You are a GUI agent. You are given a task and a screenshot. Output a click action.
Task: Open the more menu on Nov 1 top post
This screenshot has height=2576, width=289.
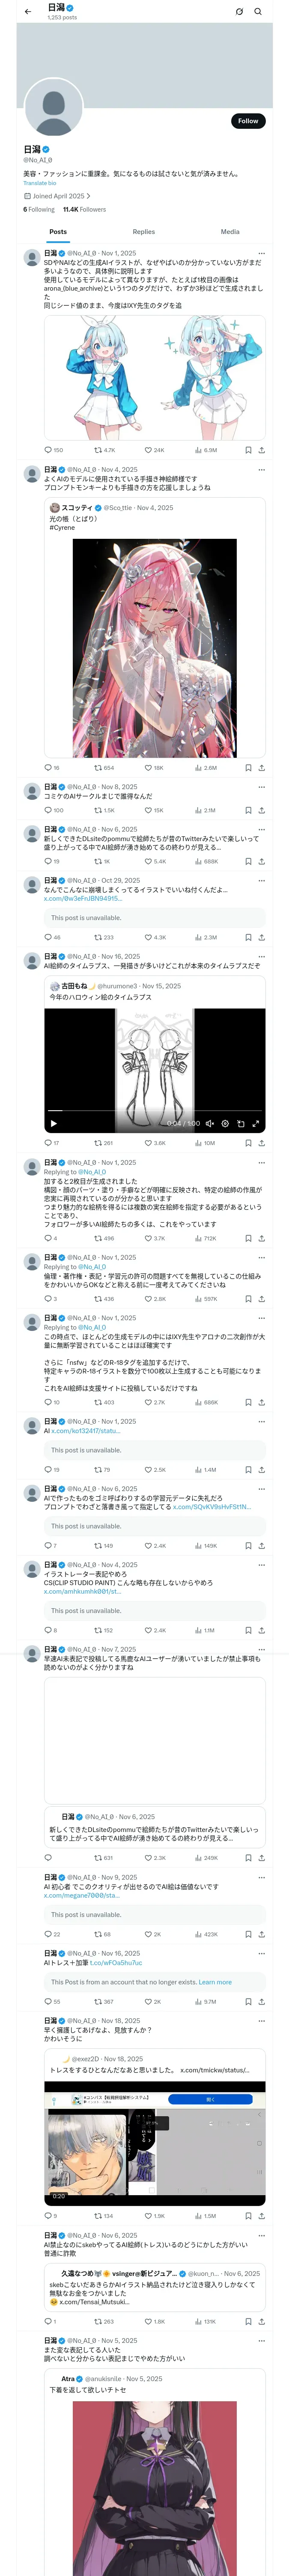[261, 253]
